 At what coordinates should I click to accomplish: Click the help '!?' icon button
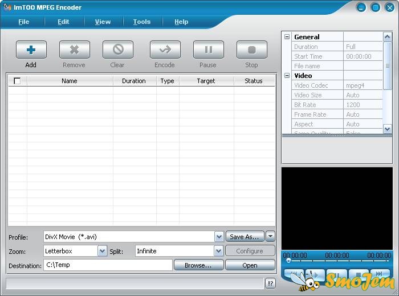coord(270,283)
